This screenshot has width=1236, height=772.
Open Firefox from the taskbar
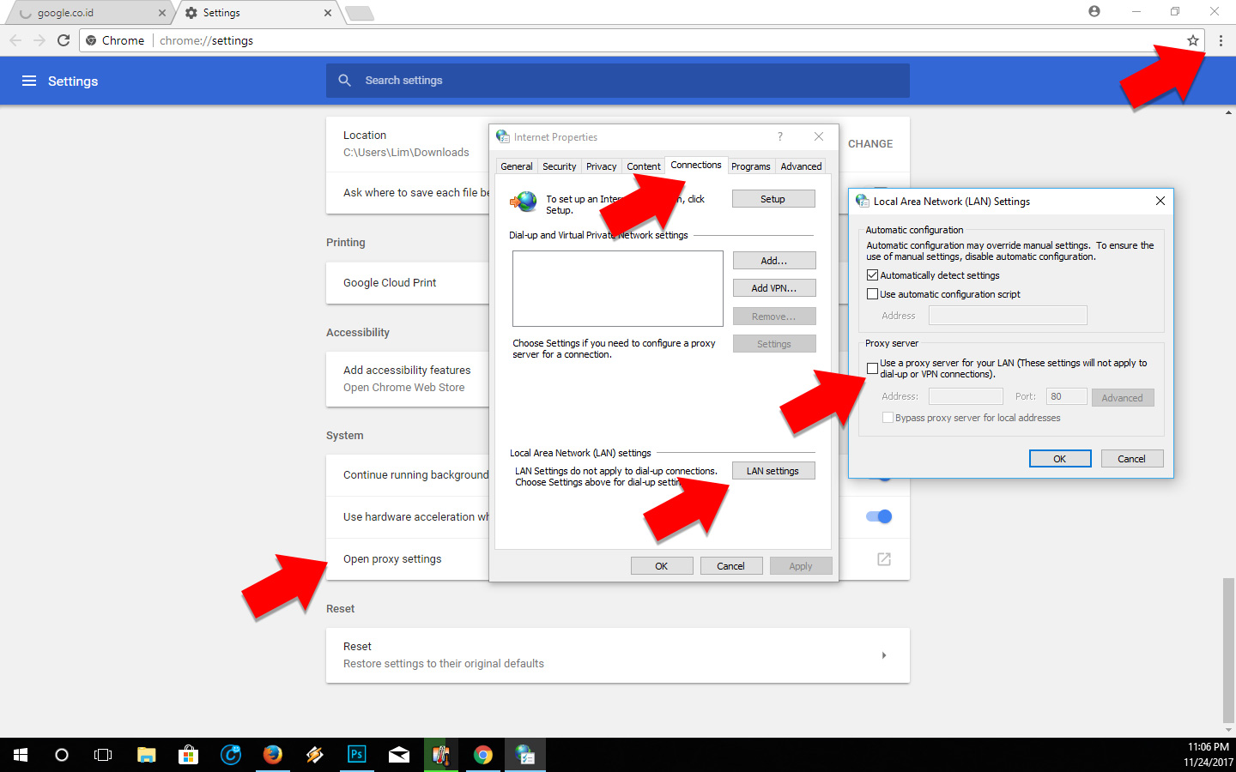pos(273,755)
